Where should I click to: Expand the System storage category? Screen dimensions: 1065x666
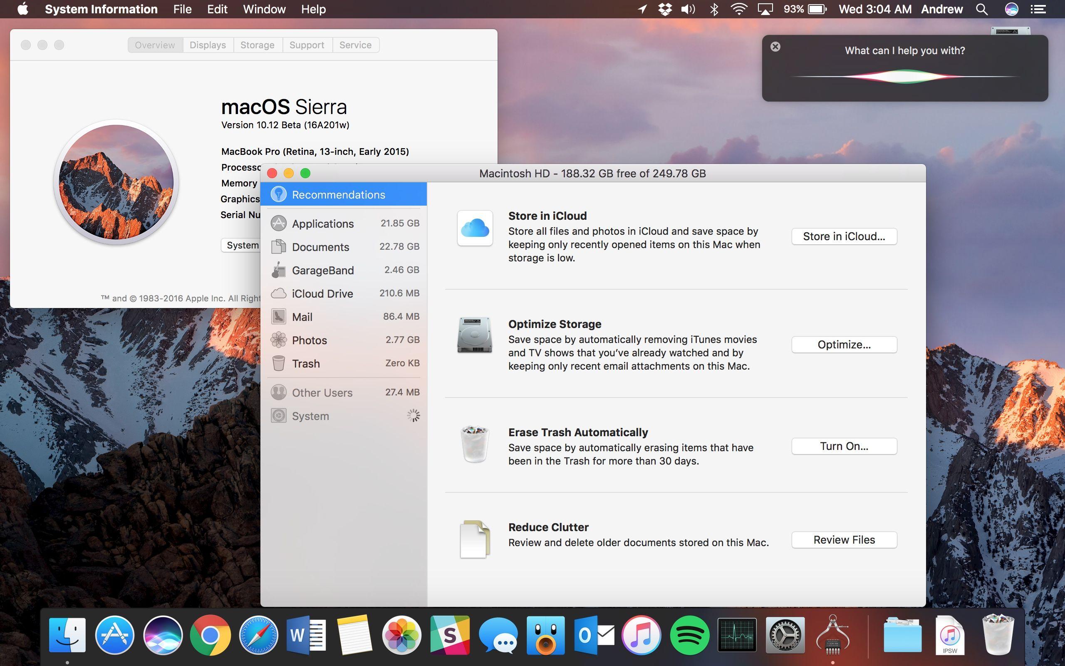tap(310, 415)
